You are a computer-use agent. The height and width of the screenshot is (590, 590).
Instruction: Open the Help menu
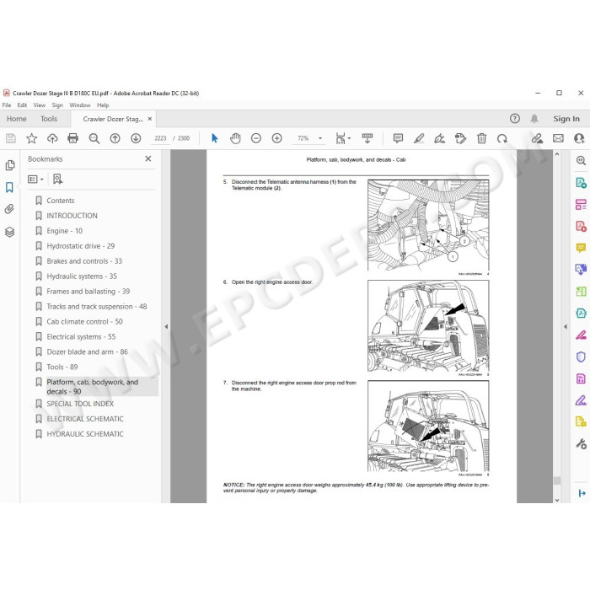point(103,105)
